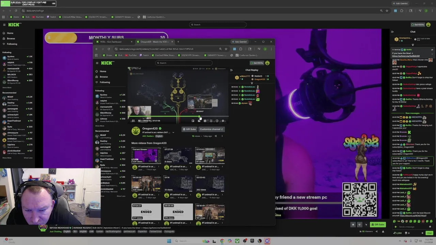Click Customize channel button
This screenshot has height=245, width=436.
coord(211,129)
